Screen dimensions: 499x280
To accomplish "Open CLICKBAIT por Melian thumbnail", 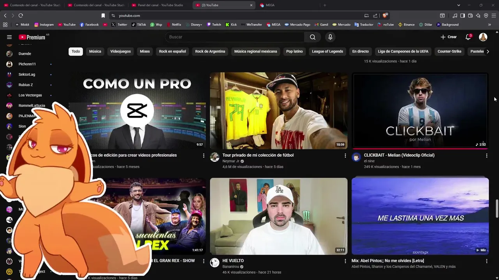I will (x=420, y=110).
